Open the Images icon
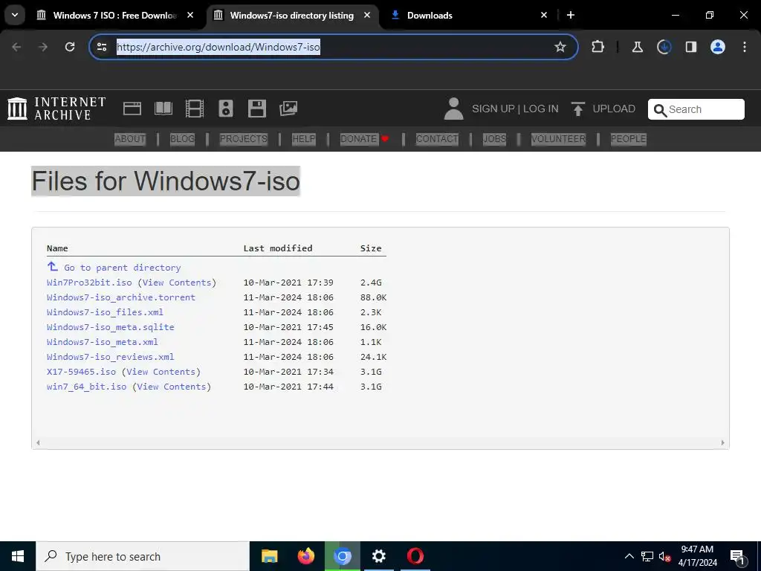The height and width of the screenshot is (571, 761). click(288, 109)
